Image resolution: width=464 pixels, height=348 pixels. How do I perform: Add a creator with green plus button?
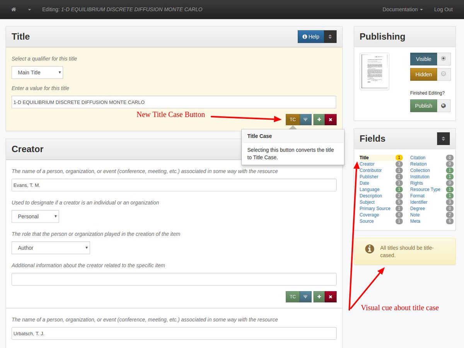tap(319, 297)
